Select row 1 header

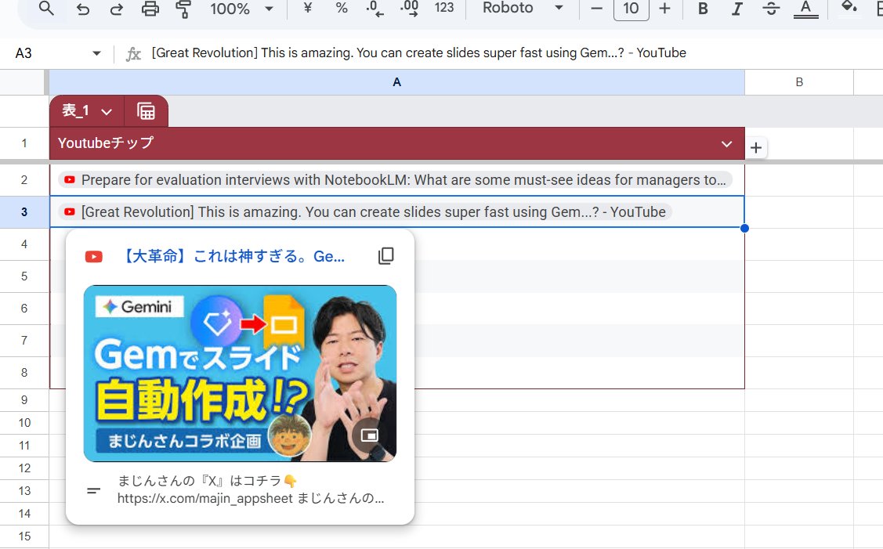click(24, 143)
